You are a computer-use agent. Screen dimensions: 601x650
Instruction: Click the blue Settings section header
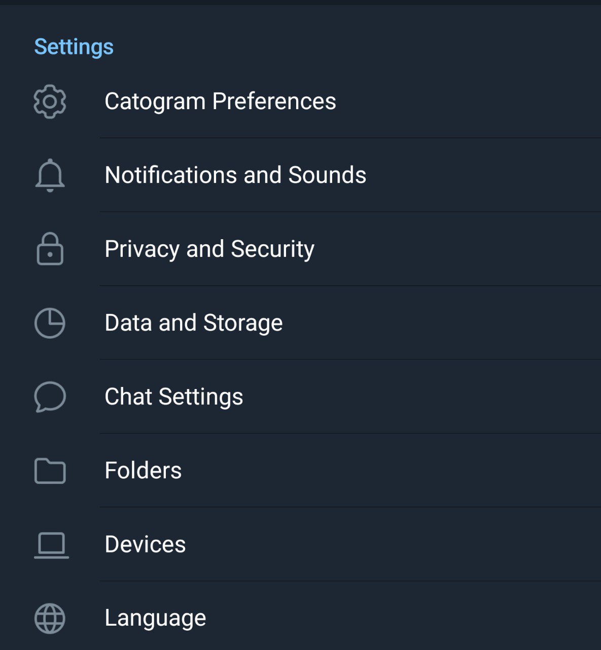click(74, 47)
